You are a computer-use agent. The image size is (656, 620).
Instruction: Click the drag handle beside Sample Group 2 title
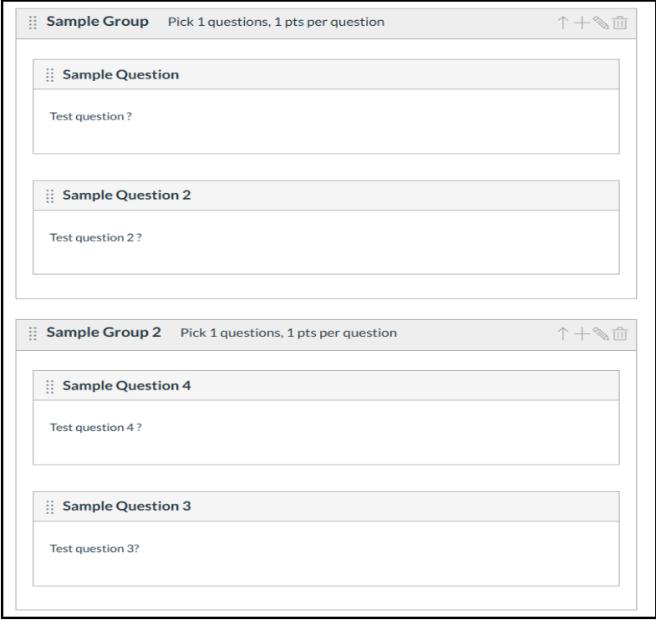click(x=33, y=333)
